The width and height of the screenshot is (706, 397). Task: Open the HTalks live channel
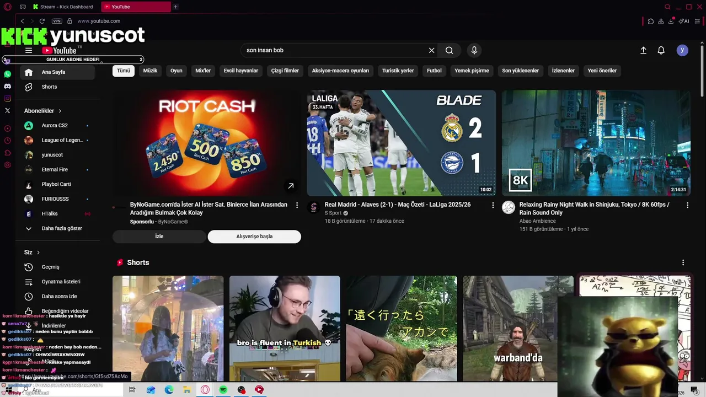(57, 213)
